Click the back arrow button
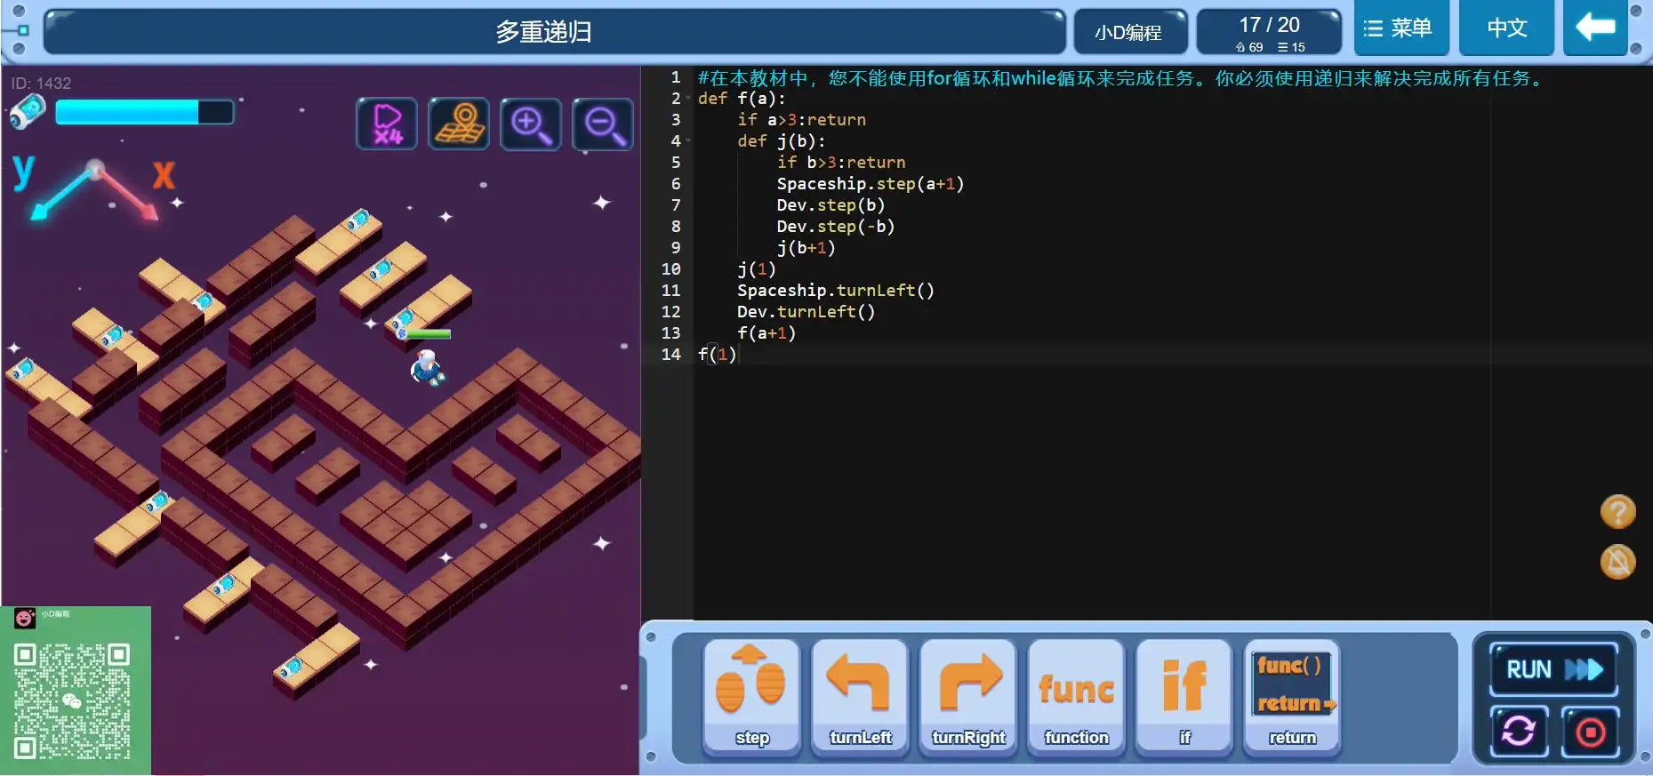 click(x=1595, y=28)
